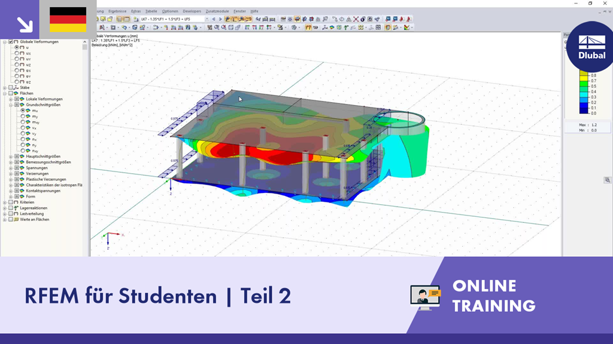Open the Optionen menu
Viewport: 613px width, 344px height.
pyautogui.click(x=169, y=11)
